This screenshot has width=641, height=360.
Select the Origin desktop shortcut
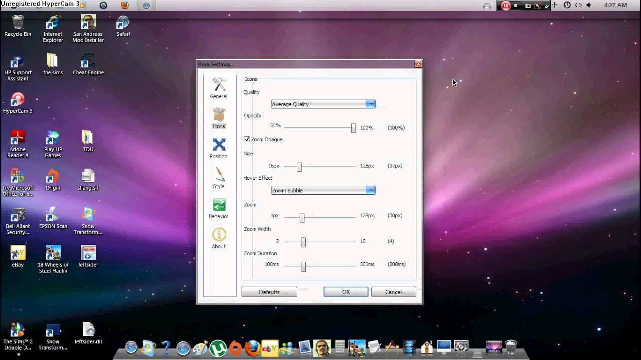coord(53,180)
